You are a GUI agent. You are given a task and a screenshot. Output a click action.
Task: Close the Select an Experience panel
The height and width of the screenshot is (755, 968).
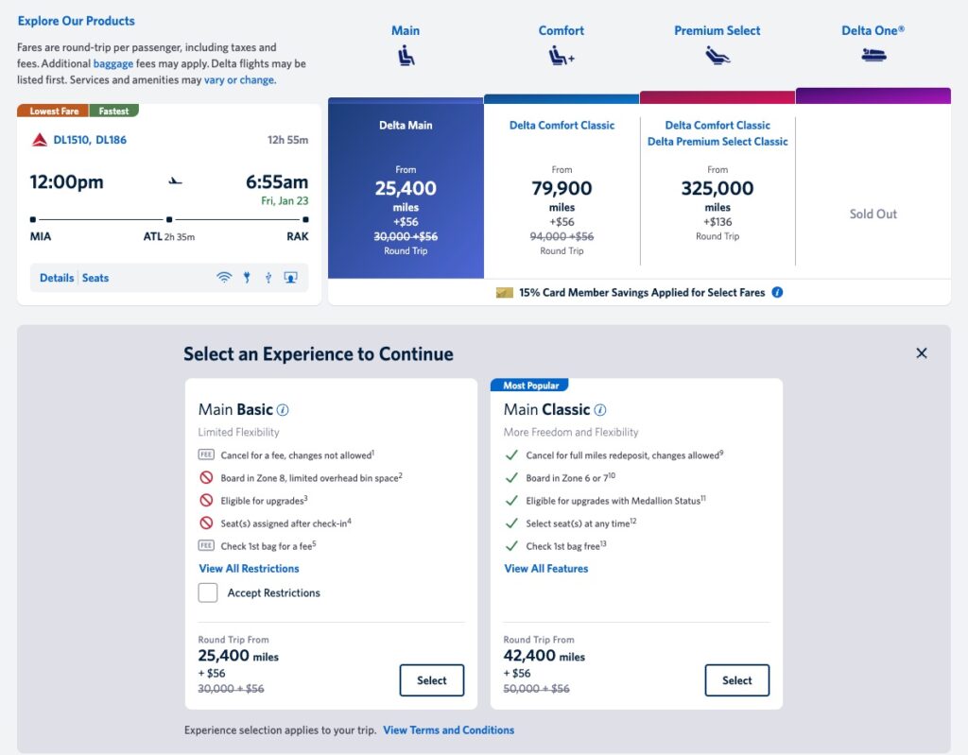pyautogui.click(x=922, y=353)
